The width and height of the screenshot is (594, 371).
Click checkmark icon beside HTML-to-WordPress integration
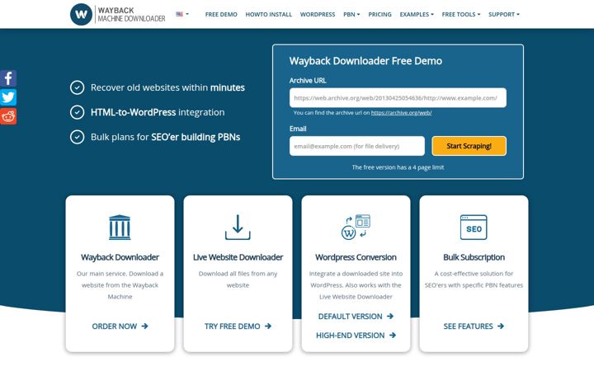(78, 112)
